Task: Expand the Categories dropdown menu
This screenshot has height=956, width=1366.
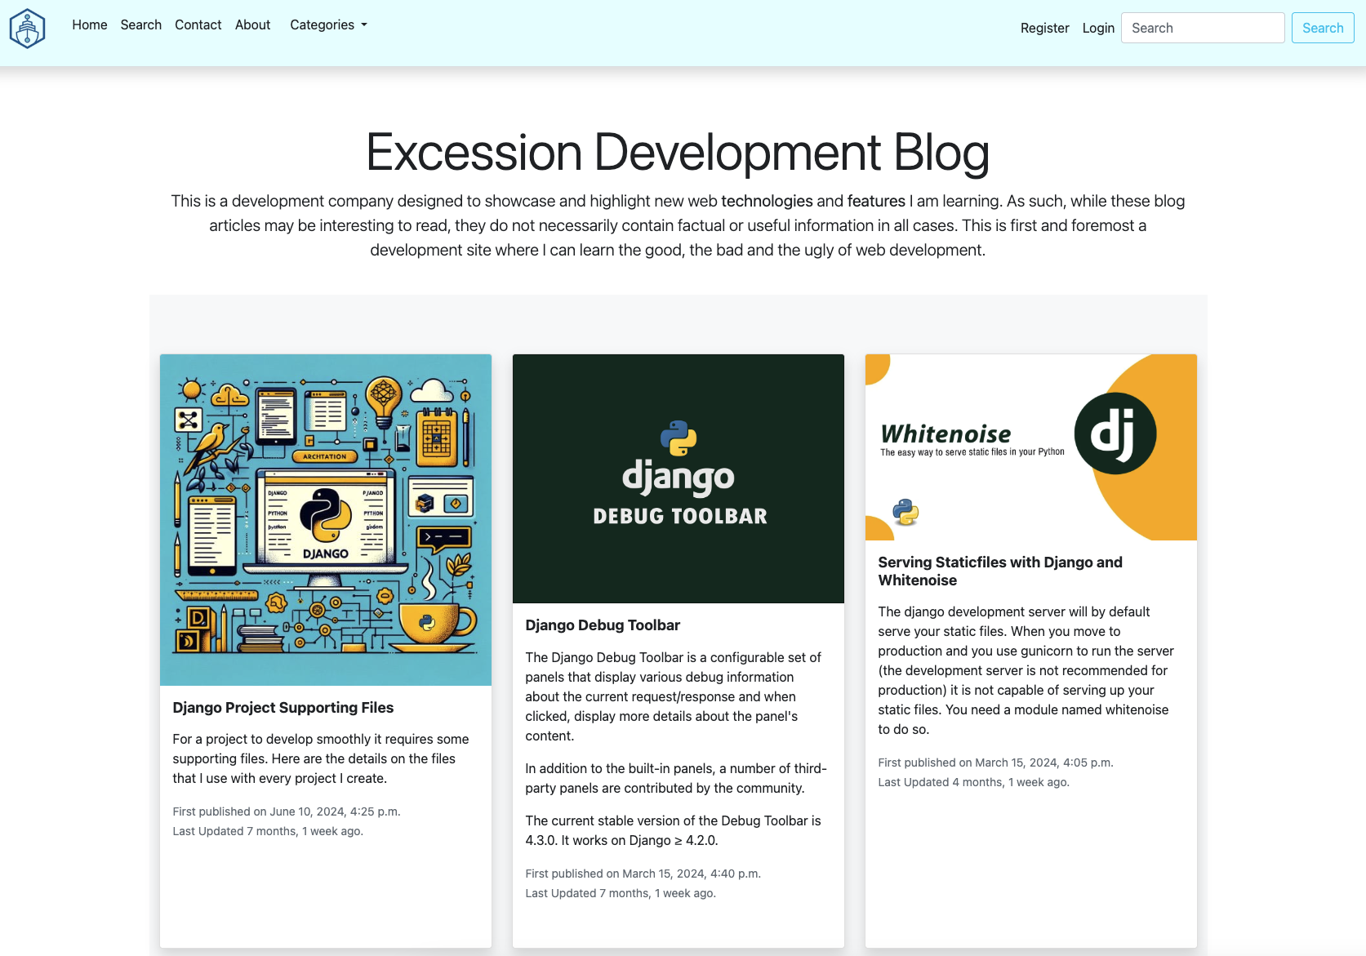Action: coord(329,25)
